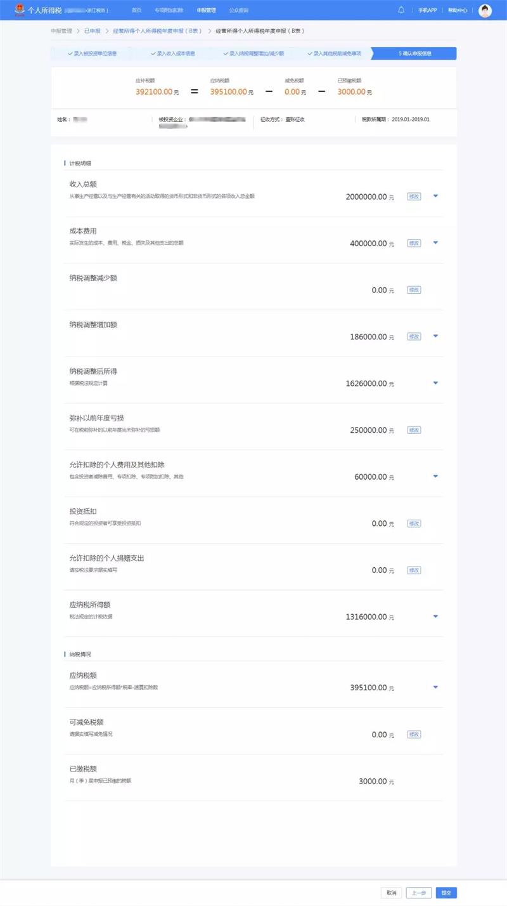Screen dimensions: 507x906
Task: Click the 已申报 breadcrumb link
Action: point(93,30)
